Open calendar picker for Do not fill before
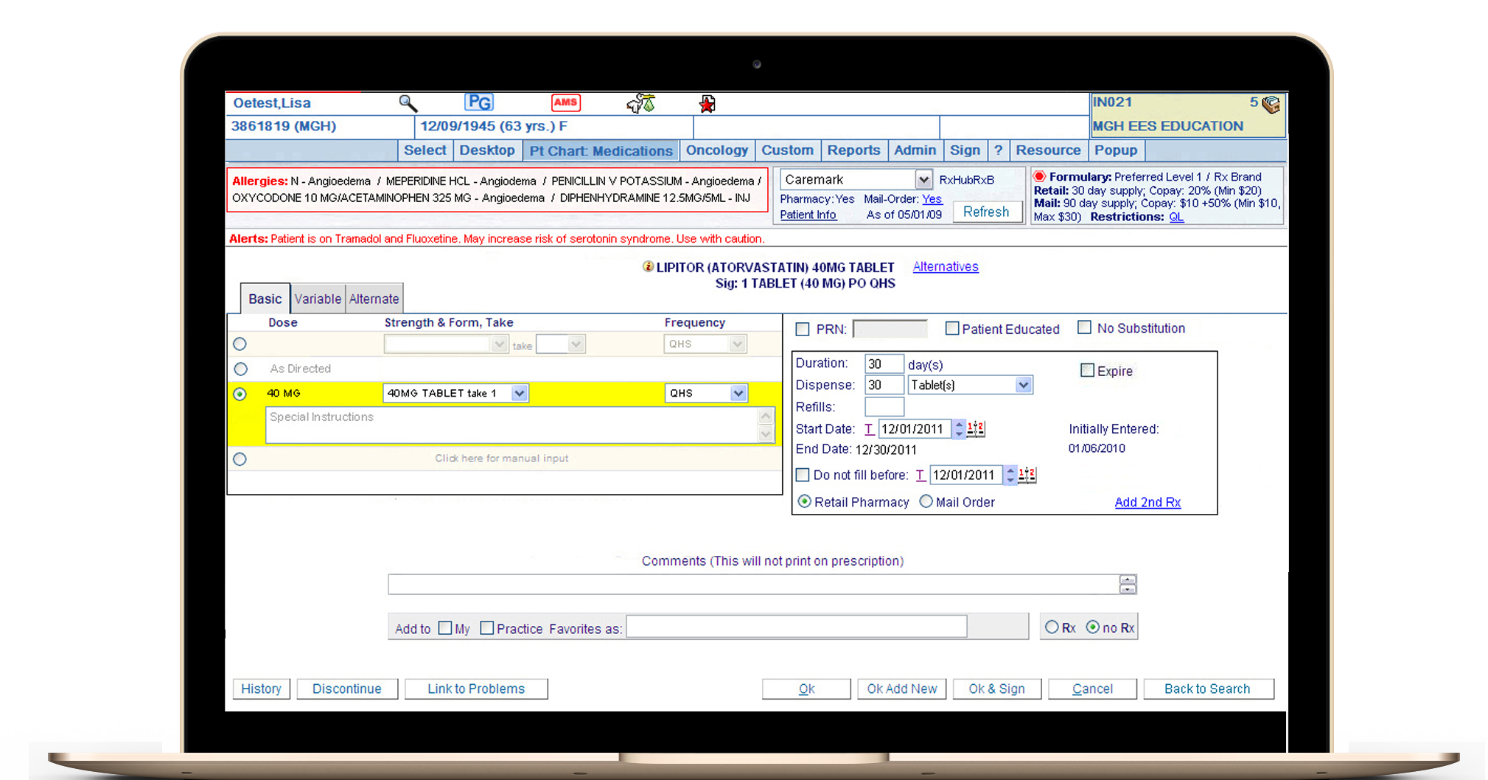The height and width of the screenshot is (780, 1488). [x=1027, y=476]
